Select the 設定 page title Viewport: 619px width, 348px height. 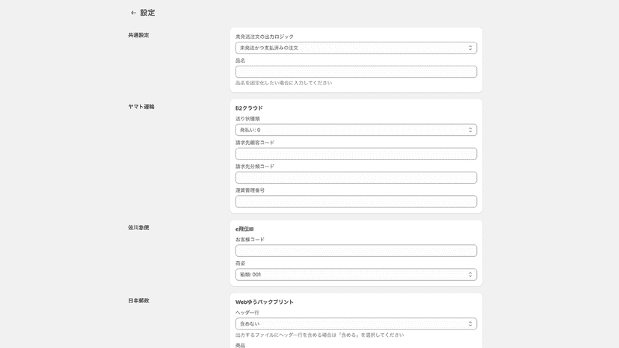pyautogui.click(x=147, y=13)
